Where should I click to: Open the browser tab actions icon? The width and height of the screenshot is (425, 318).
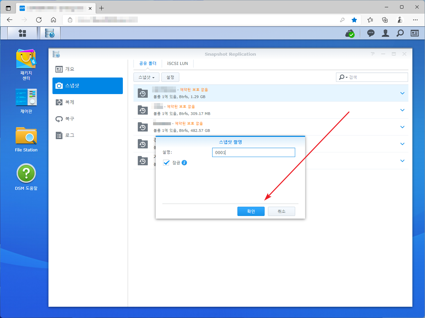(x=8, y=8)
